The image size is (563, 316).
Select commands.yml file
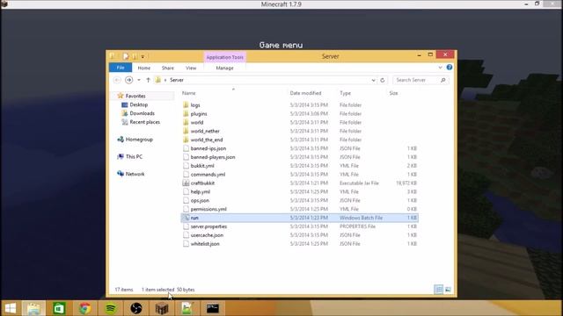tap(208, 174)
